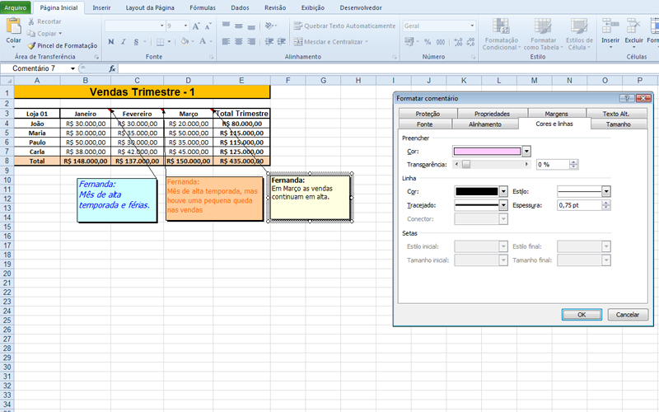Increase Espessura with up stepper arrow
Viewport: 659px width, 412px height.
pos(605,203)
